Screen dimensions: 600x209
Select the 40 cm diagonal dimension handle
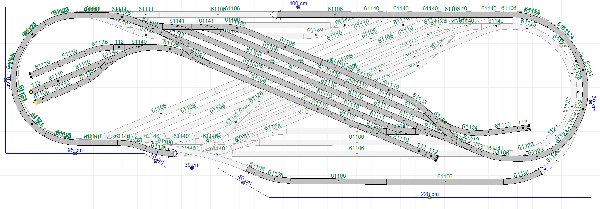point(243,183)
